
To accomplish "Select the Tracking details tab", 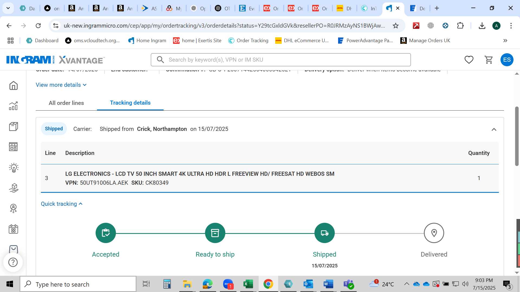I will click(130, 103).
